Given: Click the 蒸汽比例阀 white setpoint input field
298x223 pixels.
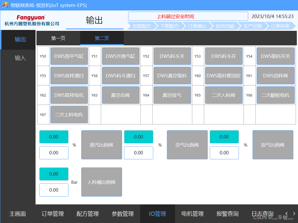Looking at the screenshot, I should pyautogui.click(x=54, y=153).
